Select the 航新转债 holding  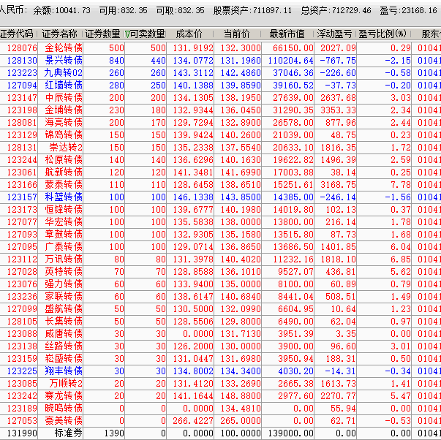click(x=64, y=172)
